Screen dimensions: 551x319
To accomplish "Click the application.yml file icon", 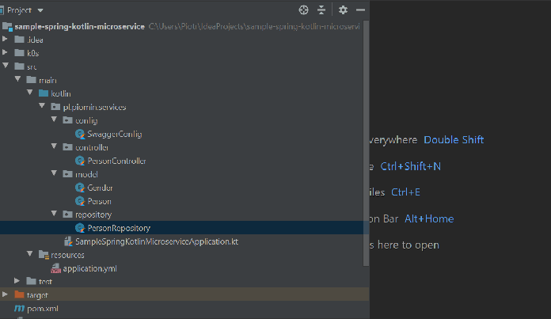I will 55,268.
